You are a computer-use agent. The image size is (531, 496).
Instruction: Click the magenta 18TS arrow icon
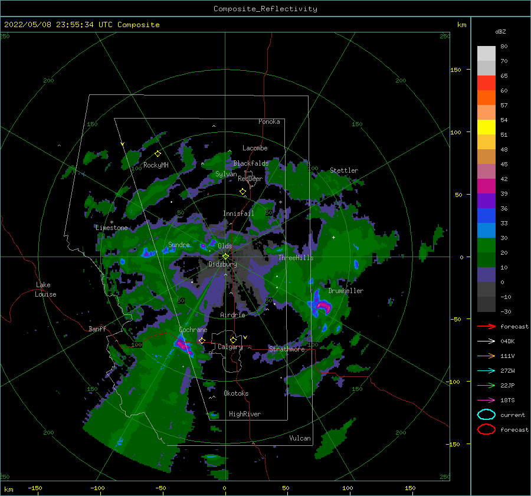point(486,400)
